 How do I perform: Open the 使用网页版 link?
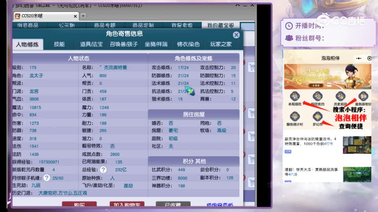tap(220, 205)
